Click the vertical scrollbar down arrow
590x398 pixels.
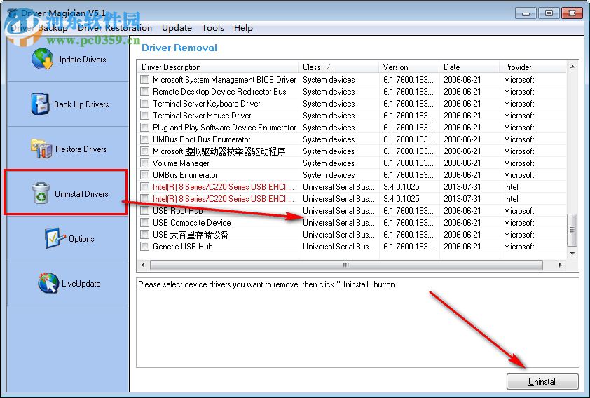572,254
